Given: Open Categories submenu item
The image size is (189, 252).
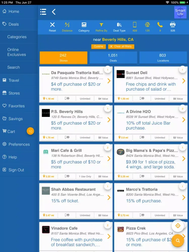Looking at the screenshot, I should pyautogui.click(x=19, y=37).
